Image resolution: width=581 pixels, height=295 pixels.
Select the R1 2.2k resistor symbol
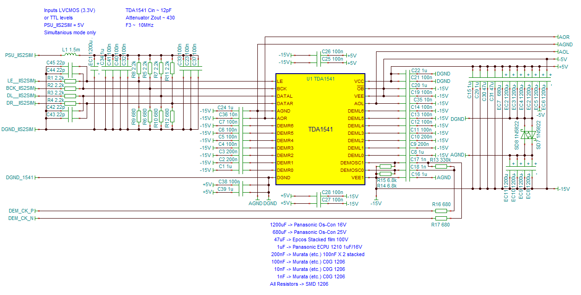click(70, 81)
